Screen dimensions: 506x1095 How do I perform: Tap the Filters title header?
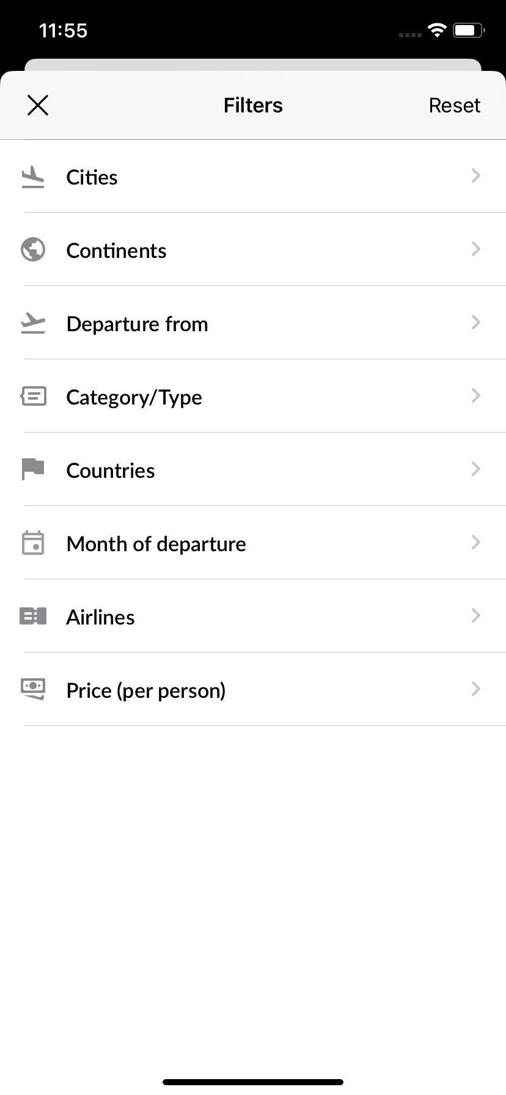click(253, 105)
